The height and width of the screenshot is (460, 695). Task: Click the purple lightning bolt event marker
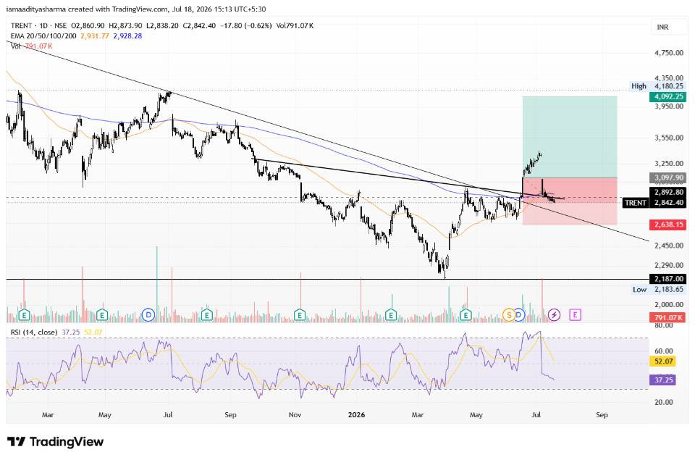pos(554,315)
